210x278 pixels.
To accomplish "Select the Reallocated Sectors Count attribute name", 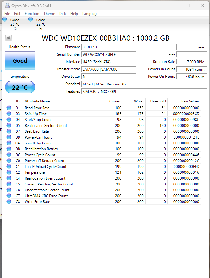I will [46, 126].
